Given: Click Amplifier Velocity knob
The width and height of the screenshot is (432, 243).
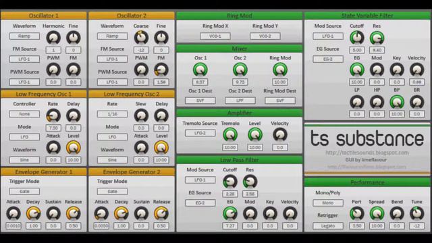Looking at the screenshot, I should [x=280, y=135].
